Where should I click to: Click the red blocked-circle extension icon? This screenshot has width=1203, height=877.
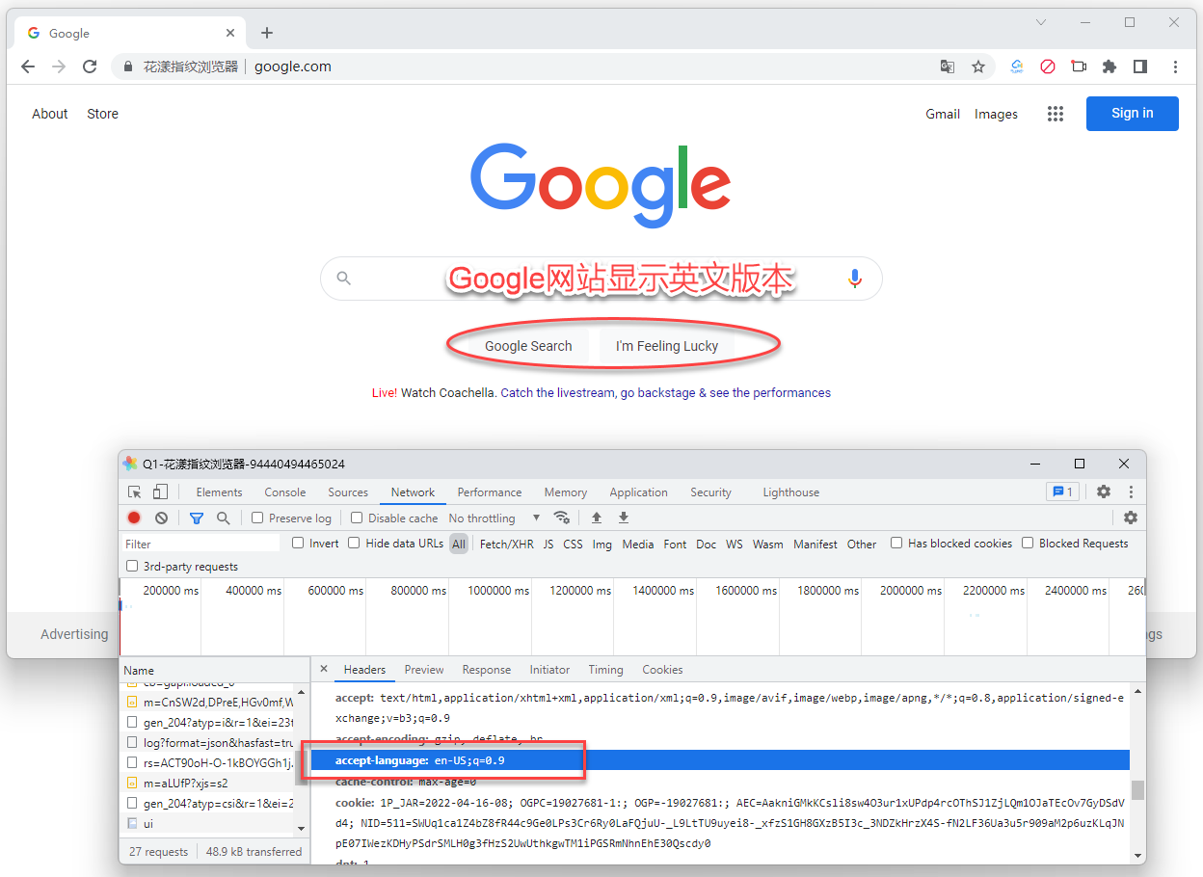(x=1048, y=66)
